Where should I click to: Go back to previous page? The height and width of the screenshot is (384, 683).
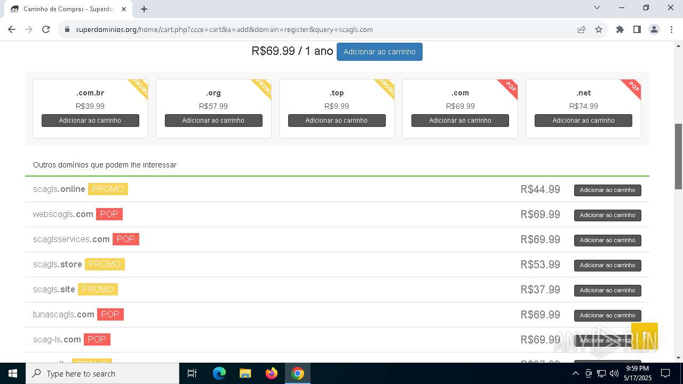pyautogui.click(x=12, y=29)
